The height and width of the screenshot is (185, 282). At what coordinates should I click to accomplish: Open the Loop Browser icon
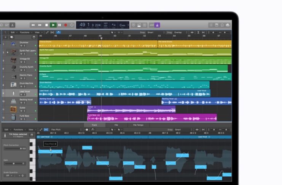[x=222, y=25]
